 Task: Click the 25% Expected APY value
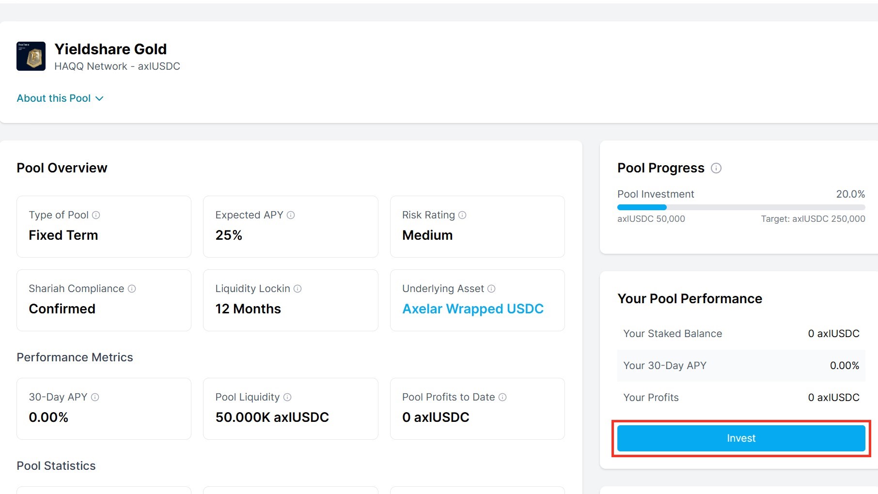tap(229, 235)
